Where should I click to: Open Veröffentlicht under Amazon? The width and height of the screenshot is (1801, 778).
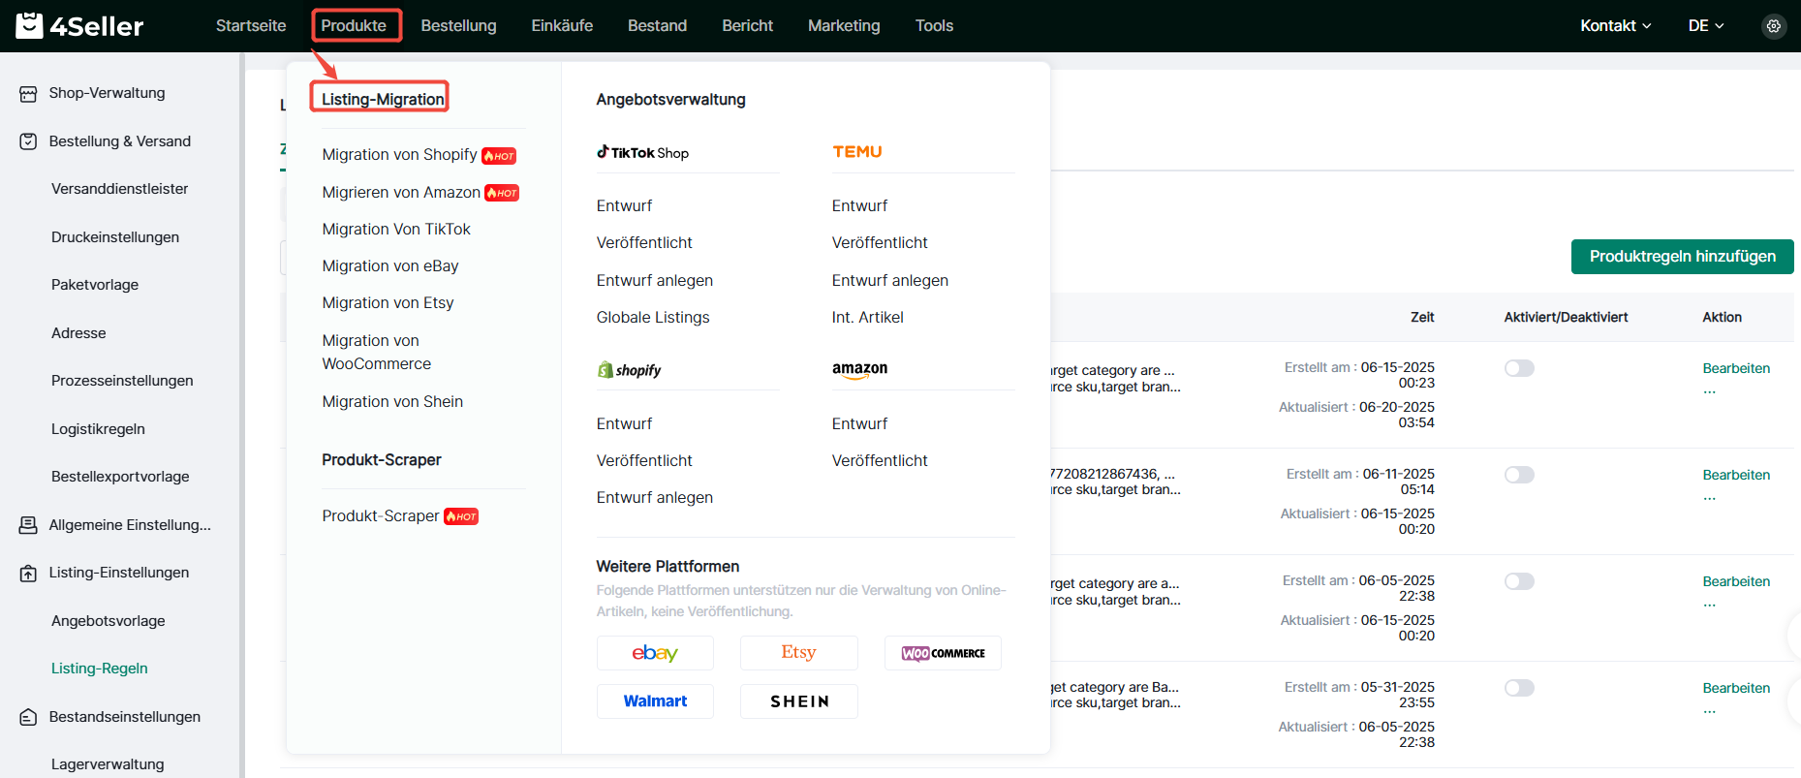tap(880, 461)
